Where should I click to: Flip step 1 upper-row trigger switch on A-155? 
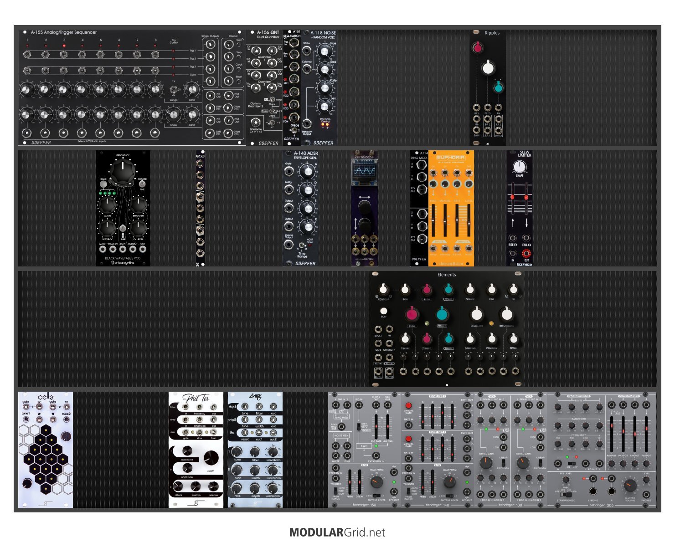(x=27, y=55)
